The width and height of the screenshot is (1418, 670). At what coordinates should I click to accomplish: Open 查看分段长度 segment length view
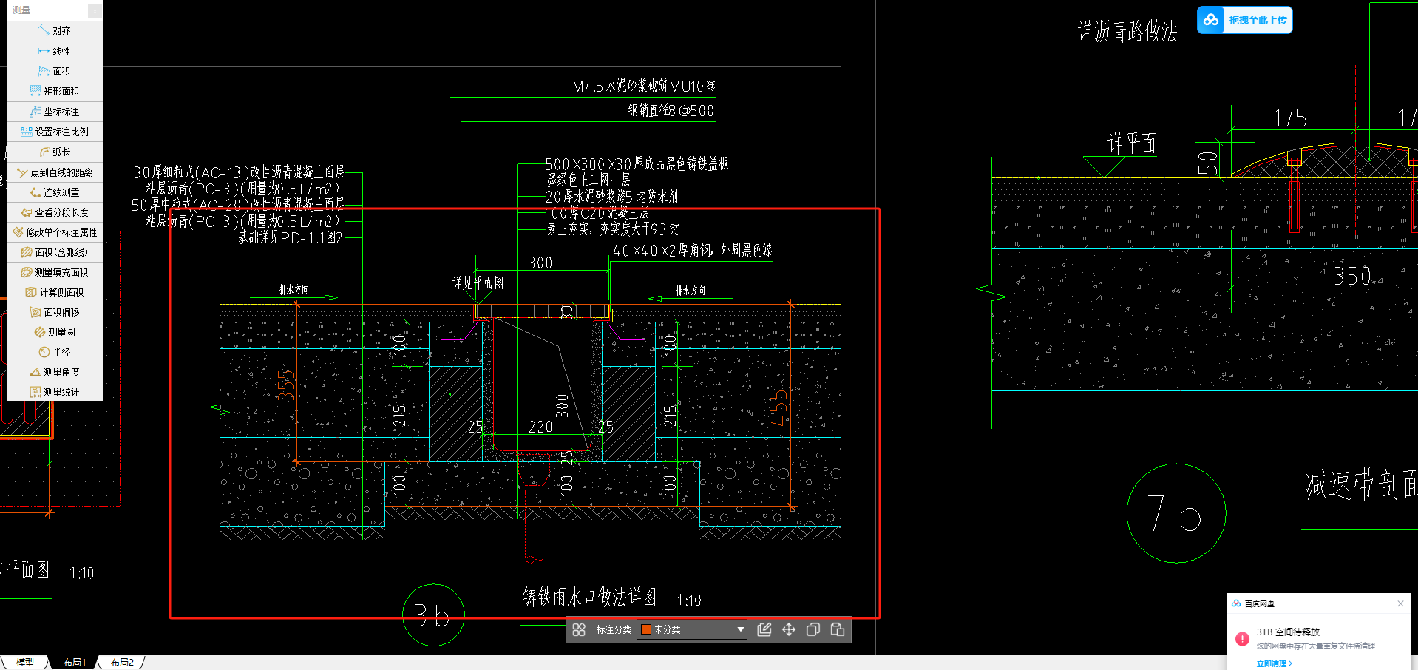pos(55,212)
